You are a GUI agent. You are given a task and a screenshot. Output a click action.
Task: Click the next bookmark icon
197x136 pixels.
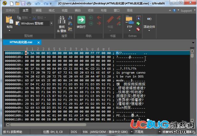(x=119, y=23)
